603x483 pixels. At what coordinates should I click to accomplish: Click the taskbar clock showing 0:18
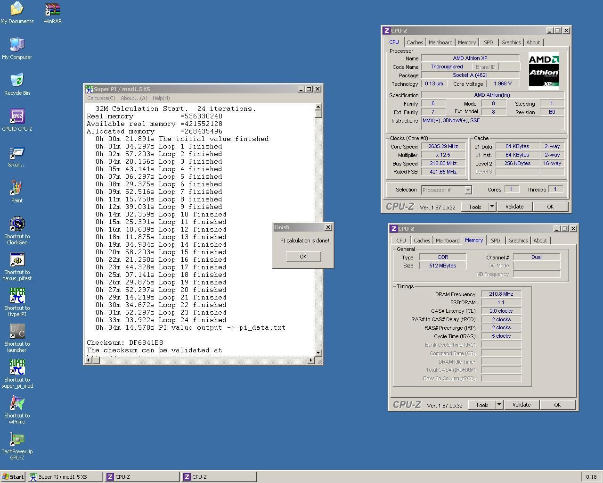coord(591,477)
